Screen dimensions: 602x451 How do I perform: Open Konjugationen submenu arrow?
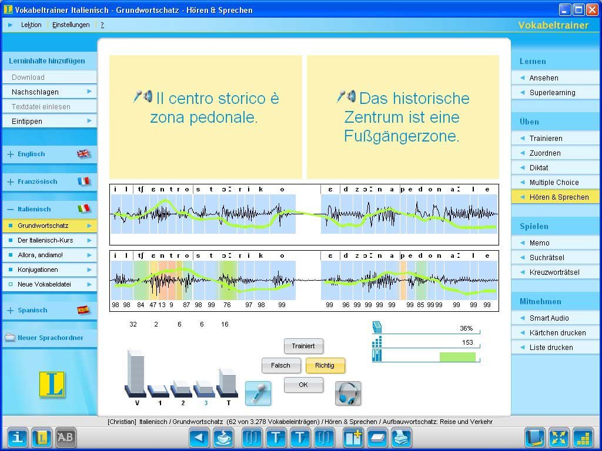89,270
